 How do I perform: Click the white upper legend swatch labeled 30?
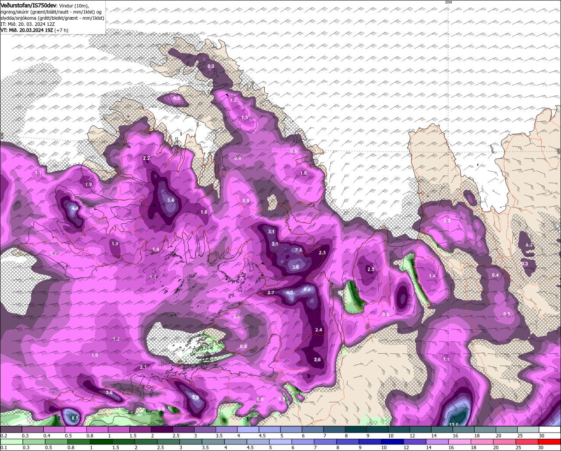click(550, 430)
